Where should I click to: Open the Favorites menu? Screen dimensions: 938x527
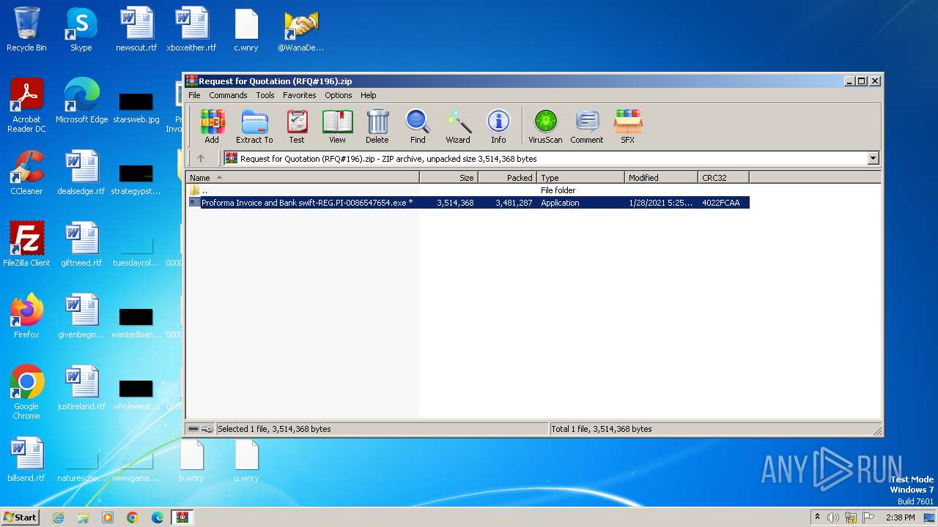click(300, 95)
